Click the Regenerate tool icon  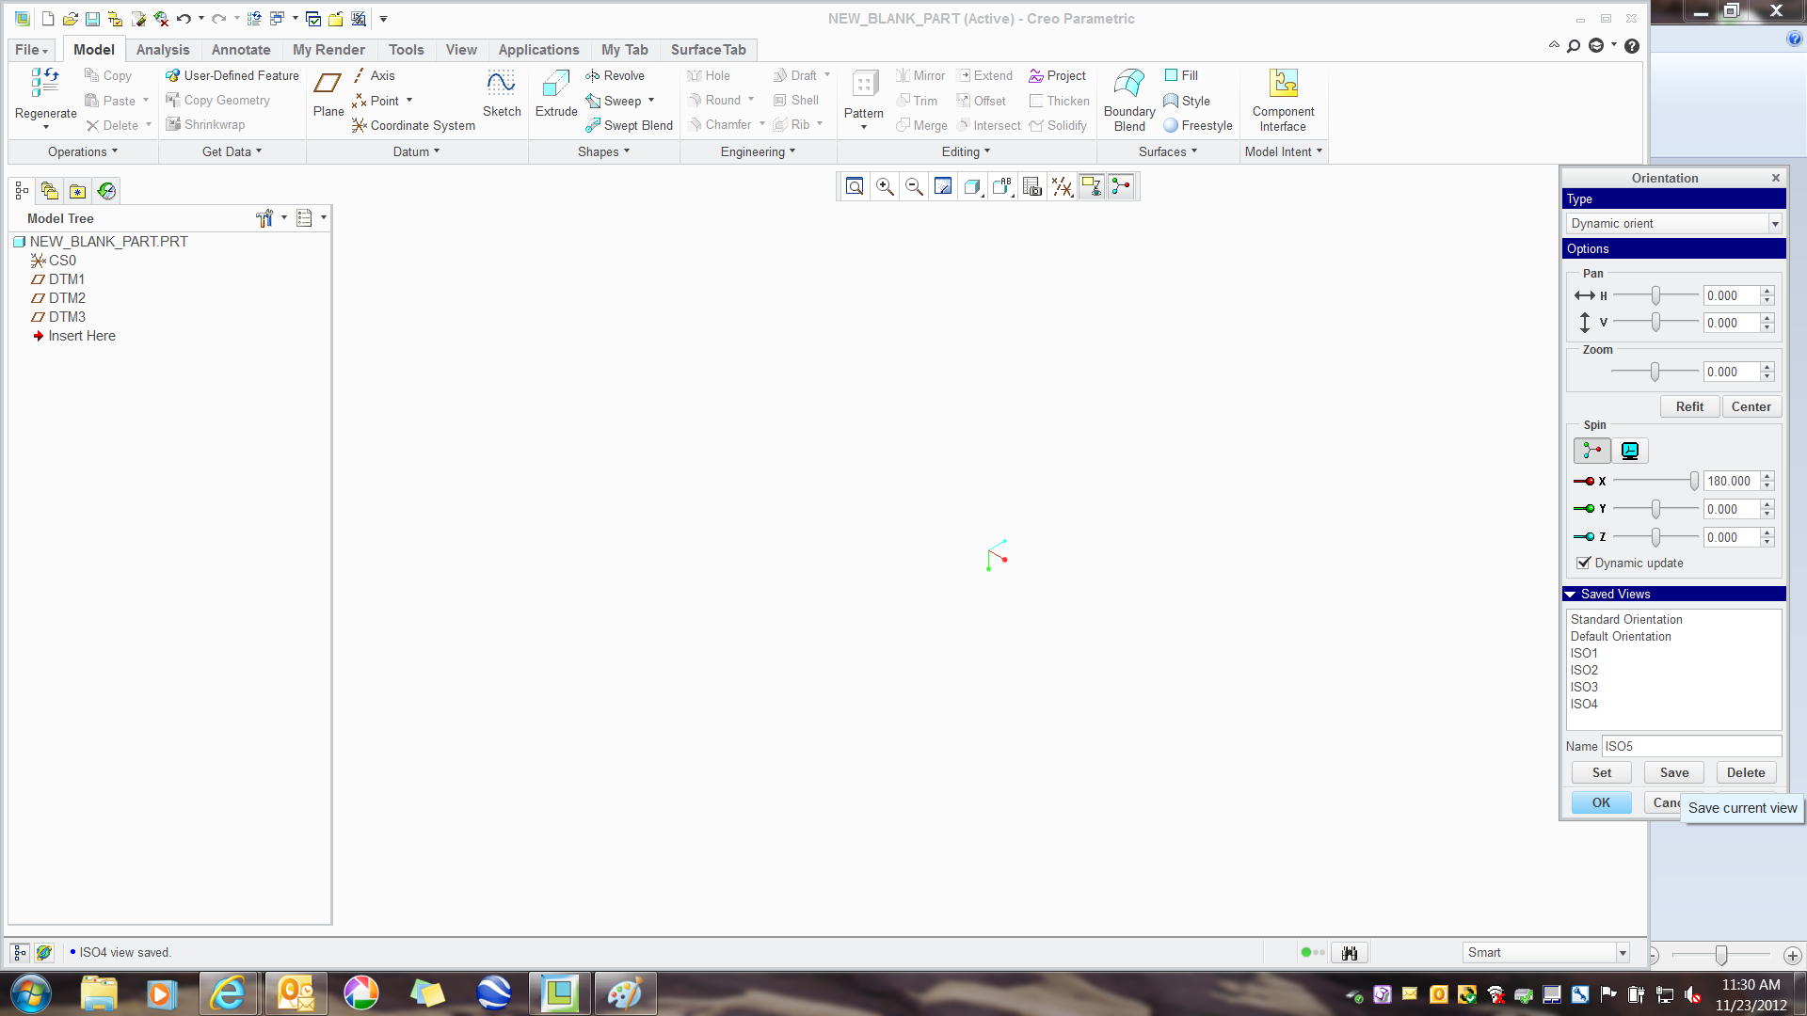coord(45,82)
